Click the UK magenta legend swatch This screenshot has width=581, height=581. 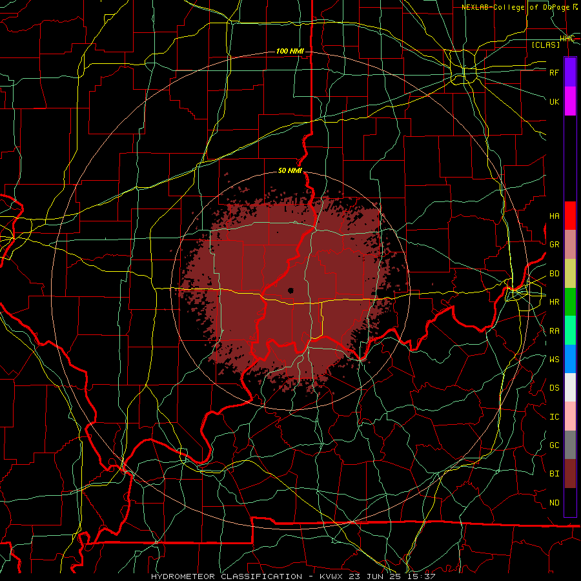570,101
